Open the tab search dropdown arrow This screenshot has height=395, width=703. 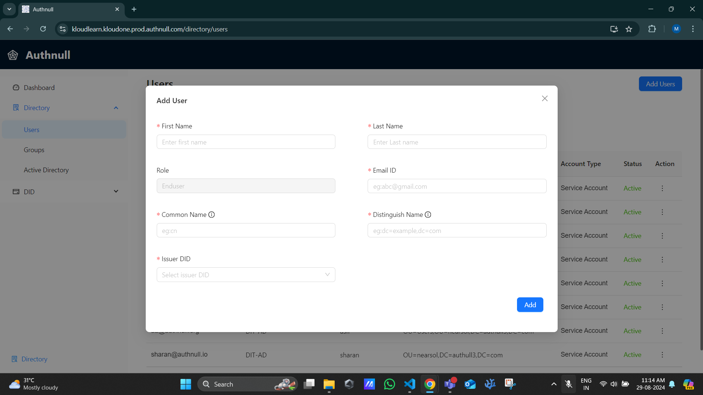click(x=9, y=9)
